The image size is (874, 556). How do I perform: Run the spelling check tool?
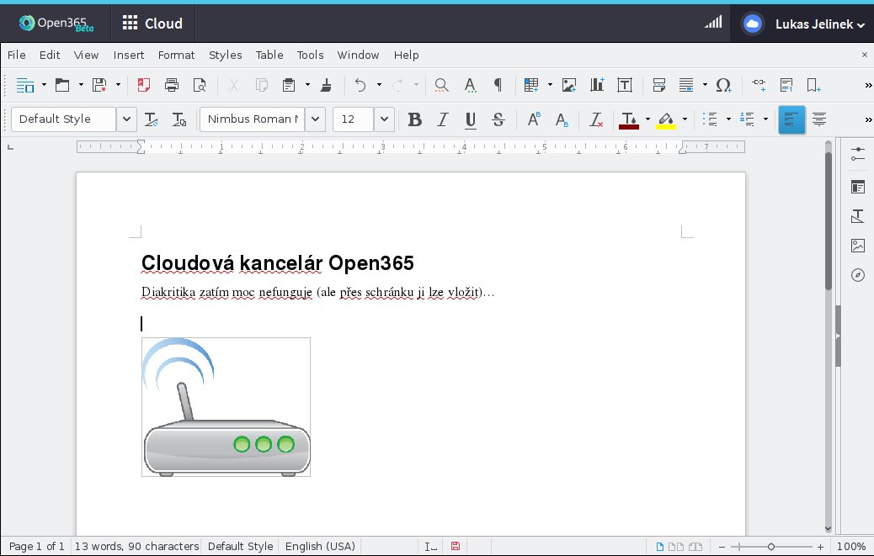pos(471,85)
